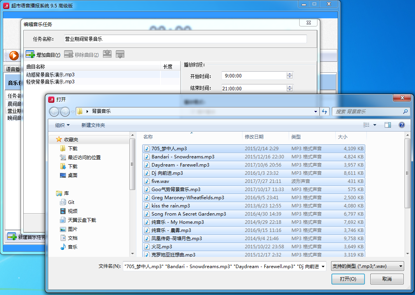Select file 纯音乐 - My Home.mp3

(254, 222)
